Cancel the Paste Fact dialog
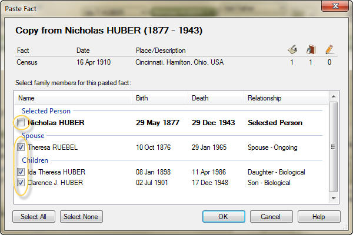Screen dimensions: 353x235 coord(271,217)
